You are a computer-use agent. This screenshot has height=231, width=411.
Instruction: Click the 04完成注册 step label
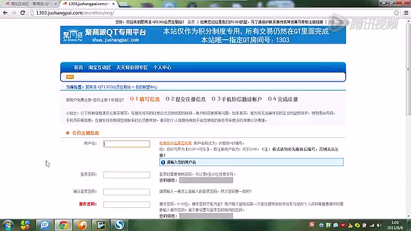click(283, 99)
